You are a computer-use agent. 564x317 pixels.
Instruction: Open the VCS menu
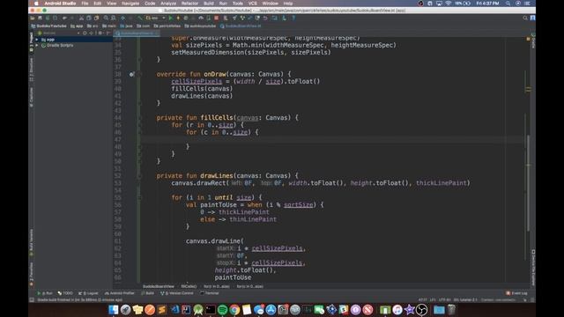[x=253, y=4]
